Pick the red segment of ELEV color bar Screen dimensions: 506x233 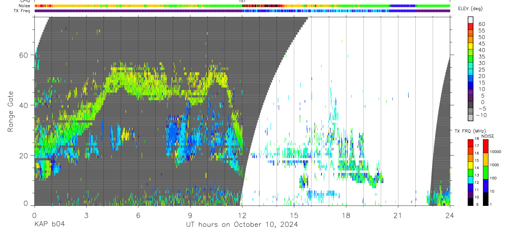(471, 27)
